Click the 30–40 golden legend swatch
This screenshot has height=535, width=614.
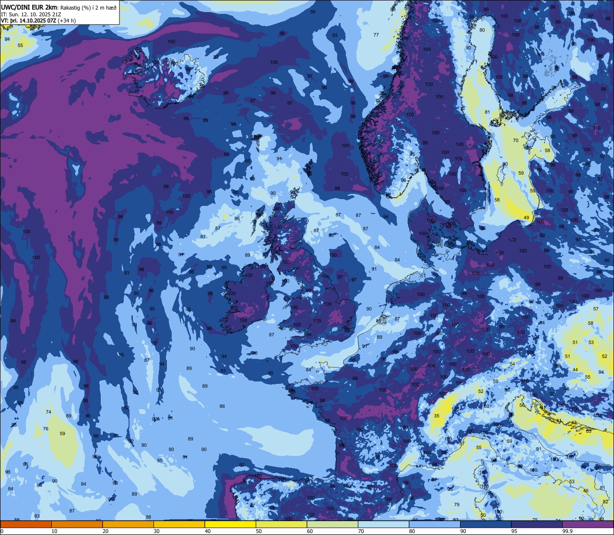pyautogui.click(x=179, y=524)
